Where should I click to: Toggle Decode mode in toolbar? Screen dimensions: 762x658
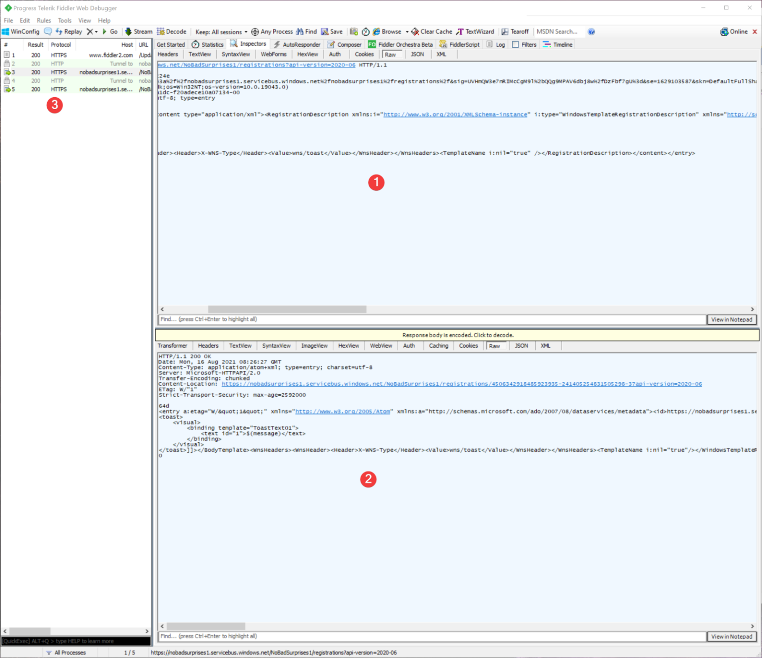pos(172,31)
